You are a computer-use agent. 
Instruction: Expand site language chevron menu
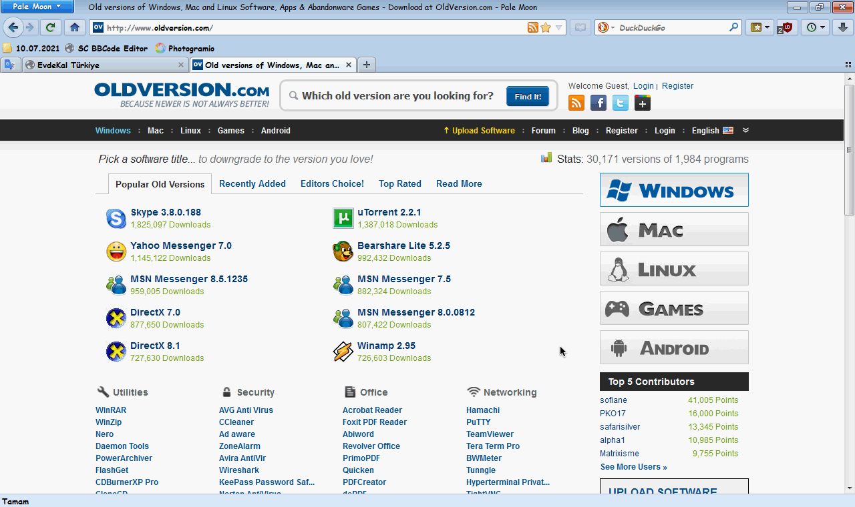pos(746,130)
